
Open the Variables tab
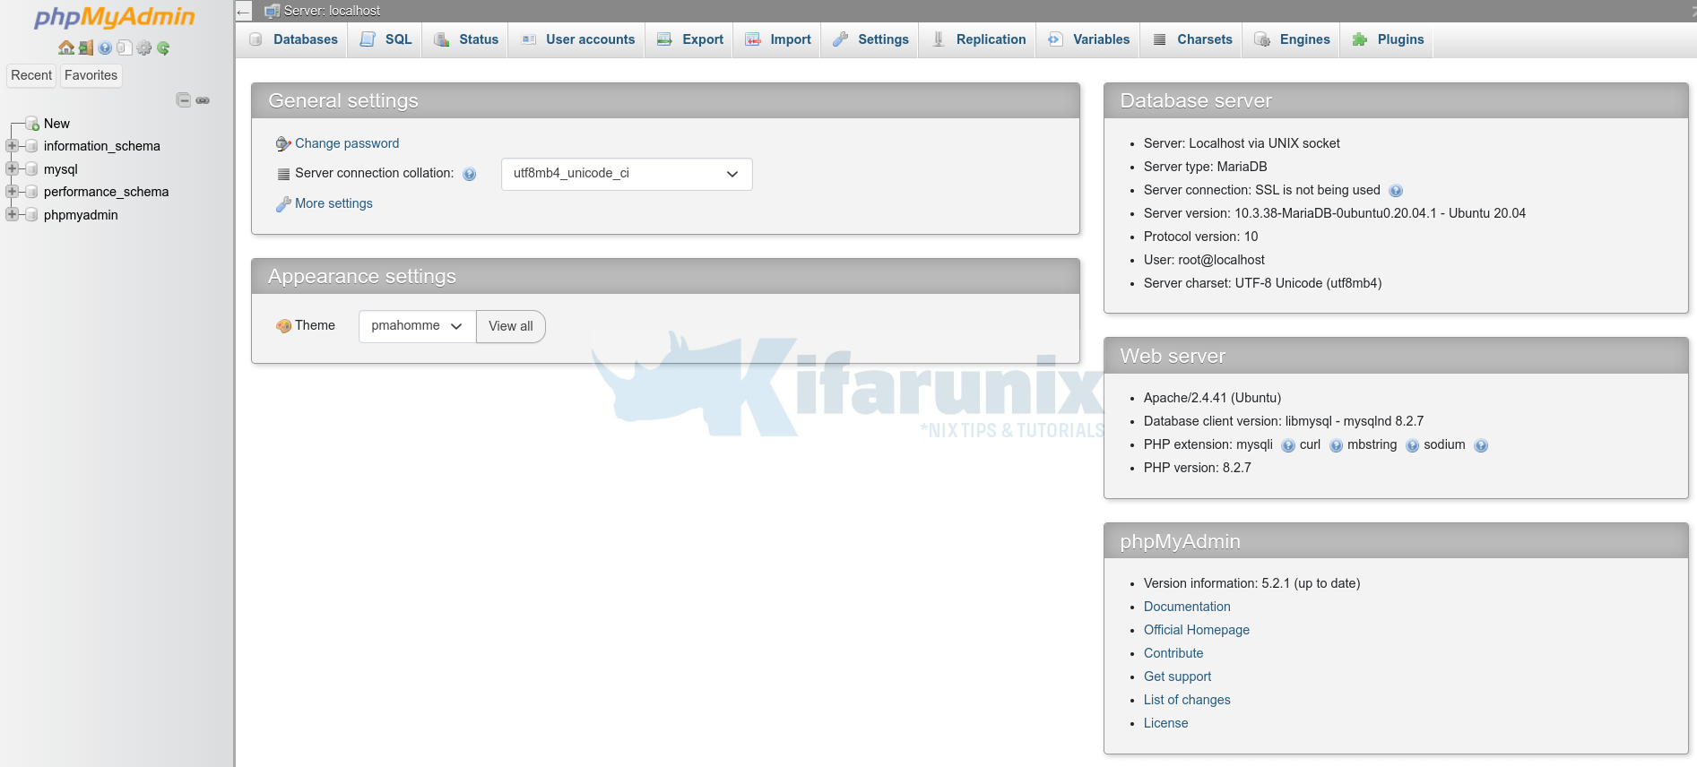click(x=1088, y=39)
